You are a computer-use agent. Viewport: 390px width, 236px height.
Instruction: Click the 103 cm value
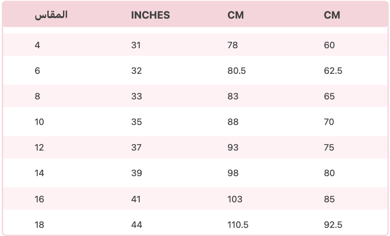[235, 199]
